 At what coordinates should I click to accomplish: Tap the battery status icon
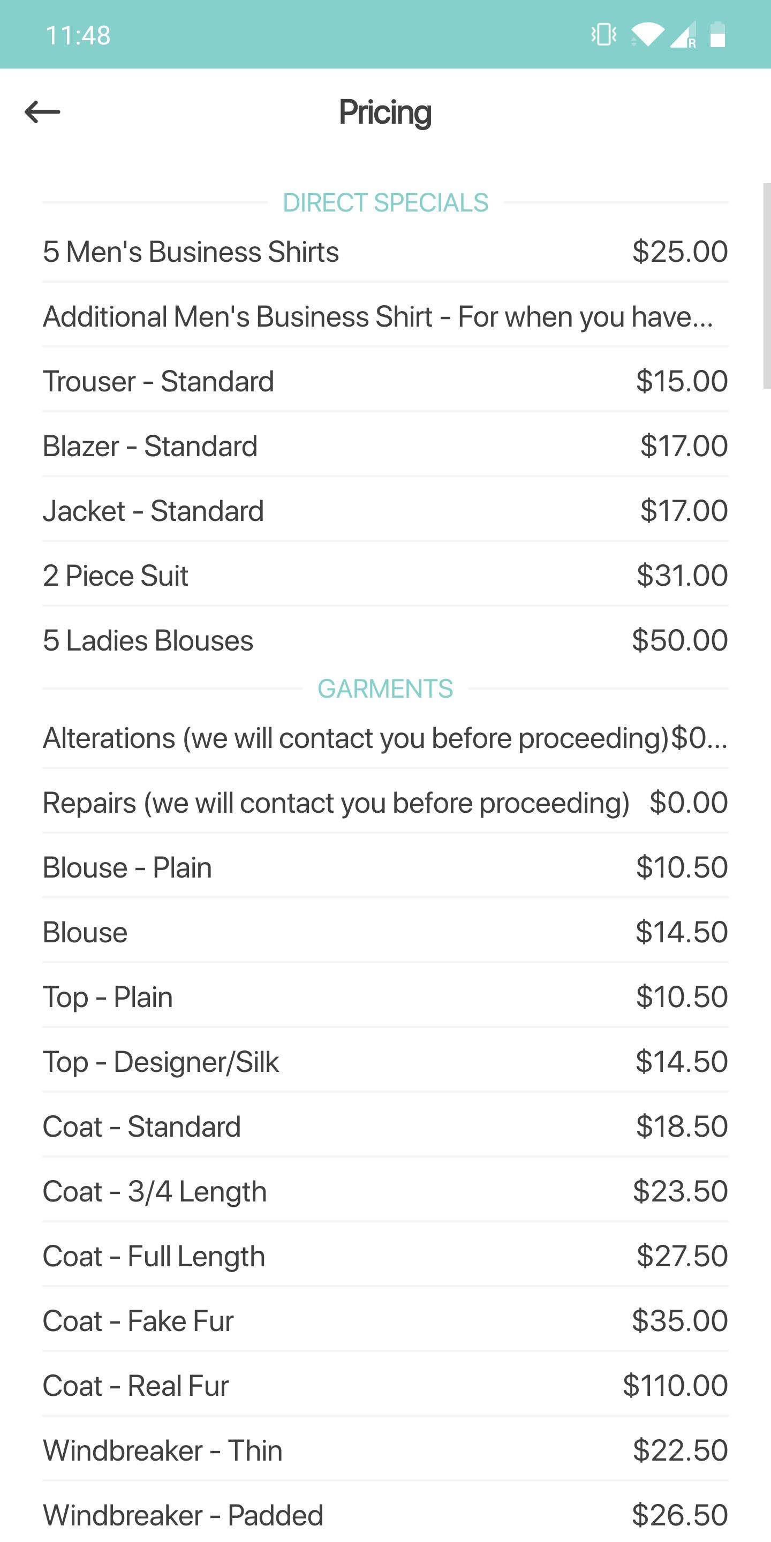pos(717,34)
